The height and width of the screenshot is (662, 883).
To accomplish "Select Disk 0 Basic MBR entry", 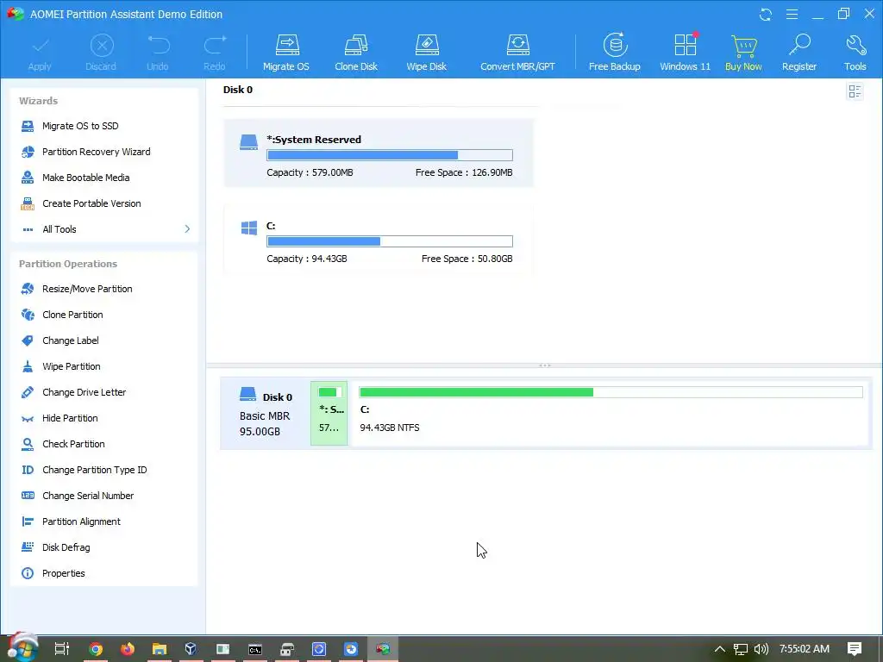I will (x=266, y=414).
